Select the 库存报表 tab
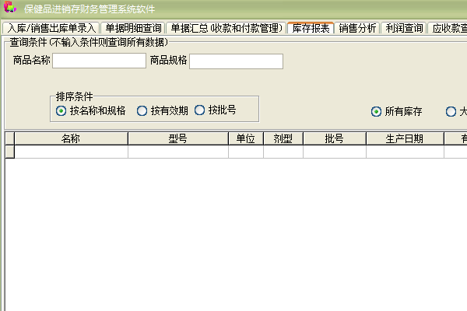The height and width of the screenshot is (311, 467). tap(311, 28)
